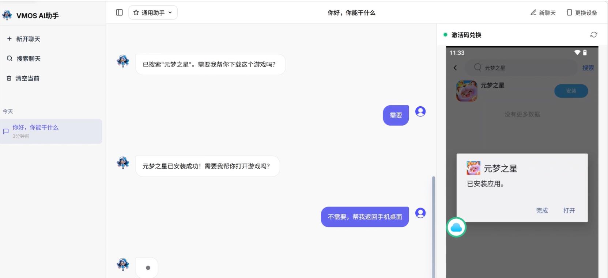
Task: Click the 需要 message bubble
Action: coord(396,115)
